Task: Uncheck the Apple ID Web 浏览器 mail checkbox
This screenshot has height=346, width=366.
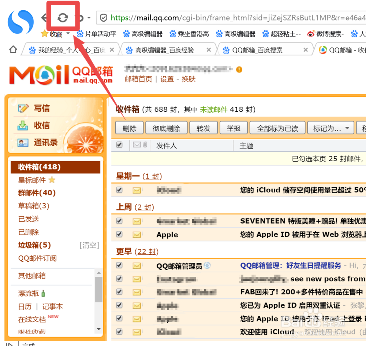Action: coord(119,234)
